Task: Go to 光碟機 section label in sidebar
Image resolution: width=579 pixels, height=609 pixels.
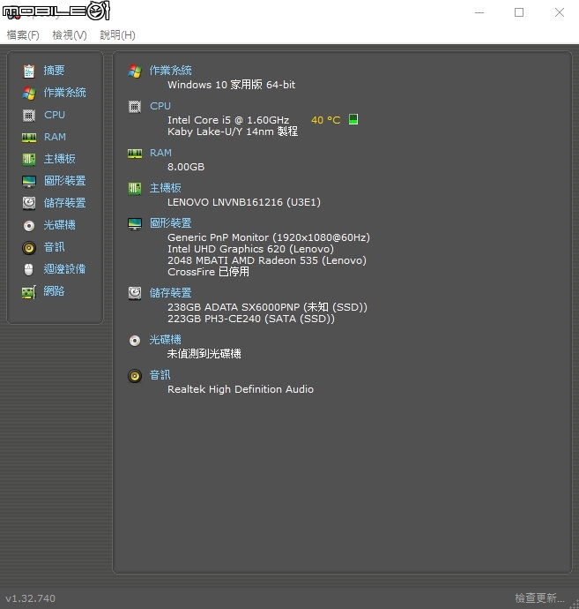Action: 59,225
